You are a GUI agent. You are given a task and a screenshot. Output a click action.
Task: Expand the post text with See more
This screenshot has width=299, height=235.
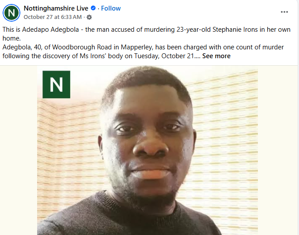(216, 56)
